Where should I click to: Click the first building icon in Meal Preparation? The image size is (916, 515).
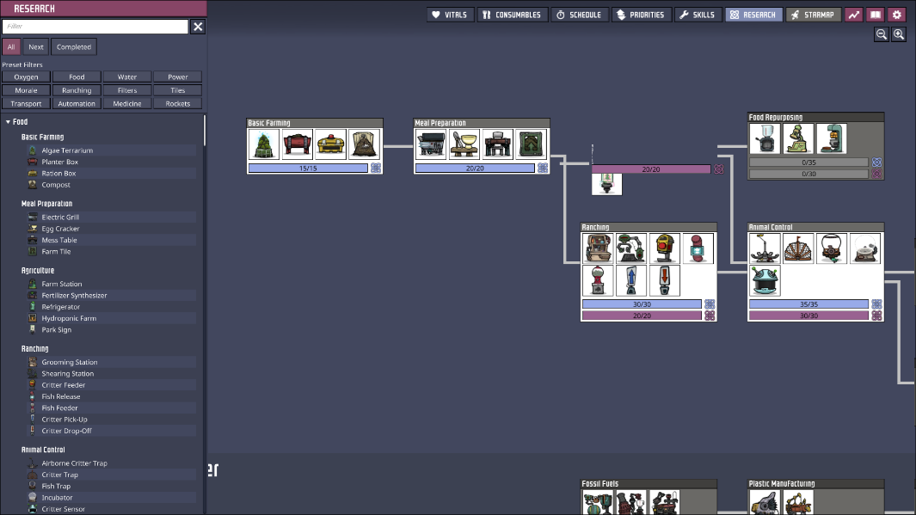click(430, 144)
